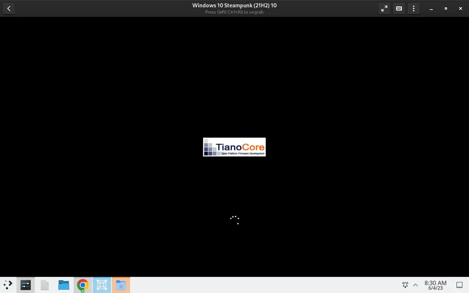Open the home folder window in taskbar
The height and width of the screenshot is (293, 469).
[x=121, y=285]
